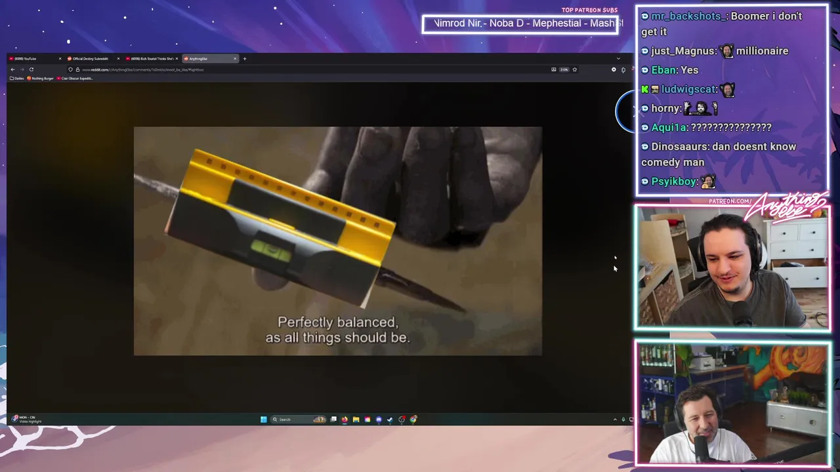This screenshot has height=472, width=840.
Task: Click username Eban in chat
Action: pyautogui.click(x=664, y=69)
